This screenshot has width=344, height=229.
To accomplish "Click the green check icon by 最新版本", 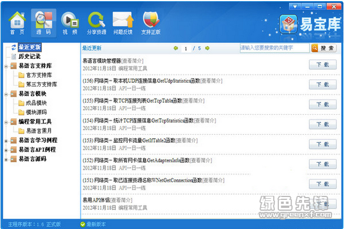I will click(83, 224).
